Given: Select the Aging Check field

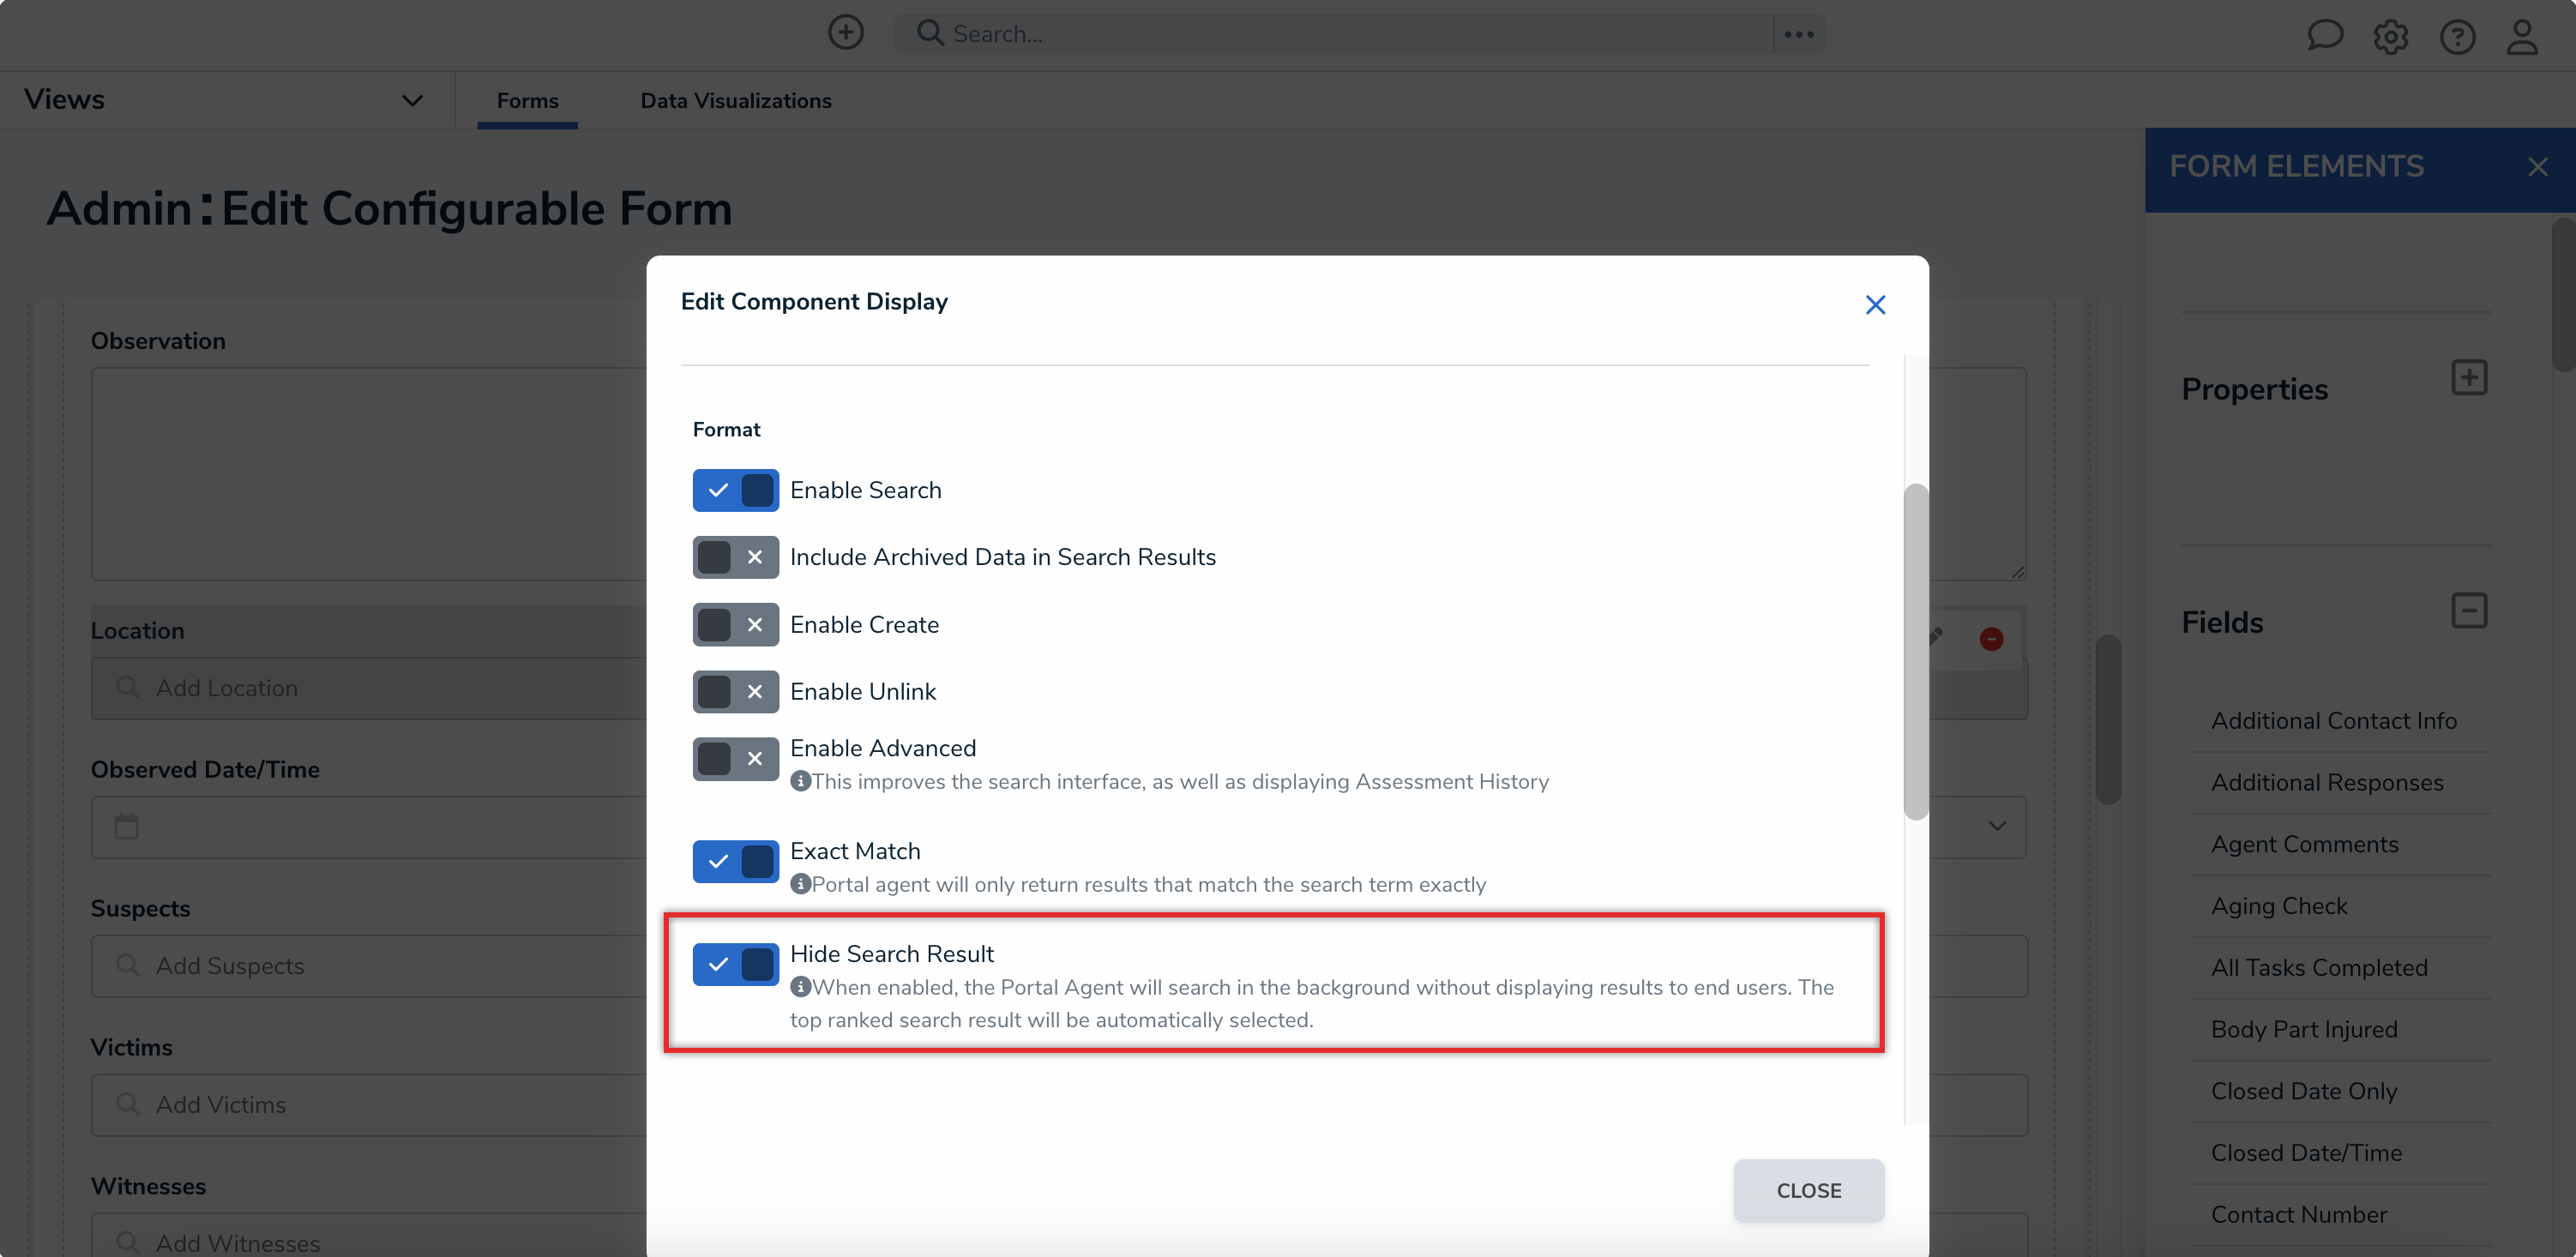Looking at the screenshot, I should click(x=2278, y=905).
